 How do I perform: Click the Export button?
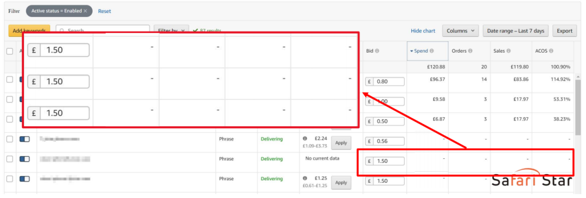point(564,31)
